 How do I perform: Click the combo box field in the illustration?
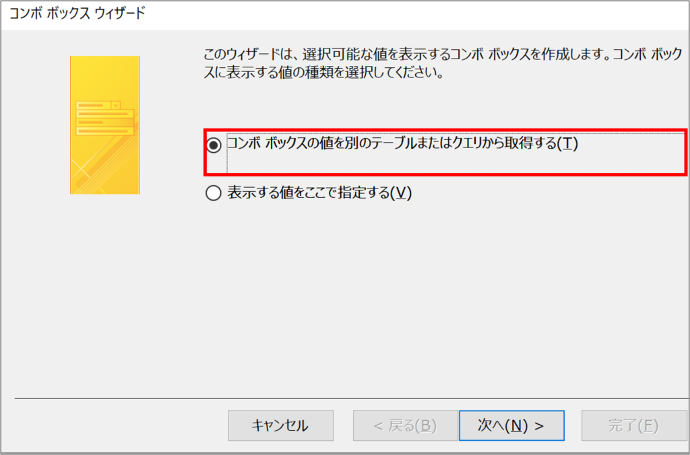98,105
